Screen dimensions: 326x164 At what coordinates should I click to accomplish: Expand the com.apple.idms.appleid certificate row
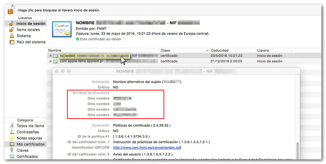(x=51, y=62)
